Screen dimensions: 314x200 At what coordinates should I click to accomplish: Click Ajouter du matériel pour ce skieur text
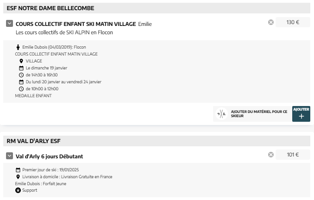[x=259, y=114]
